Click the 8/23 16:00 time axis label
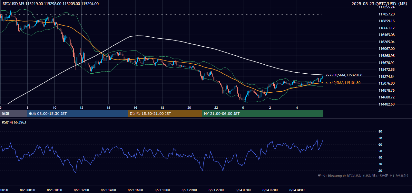The height and width of the screenshot is (193, 412). 135,190
